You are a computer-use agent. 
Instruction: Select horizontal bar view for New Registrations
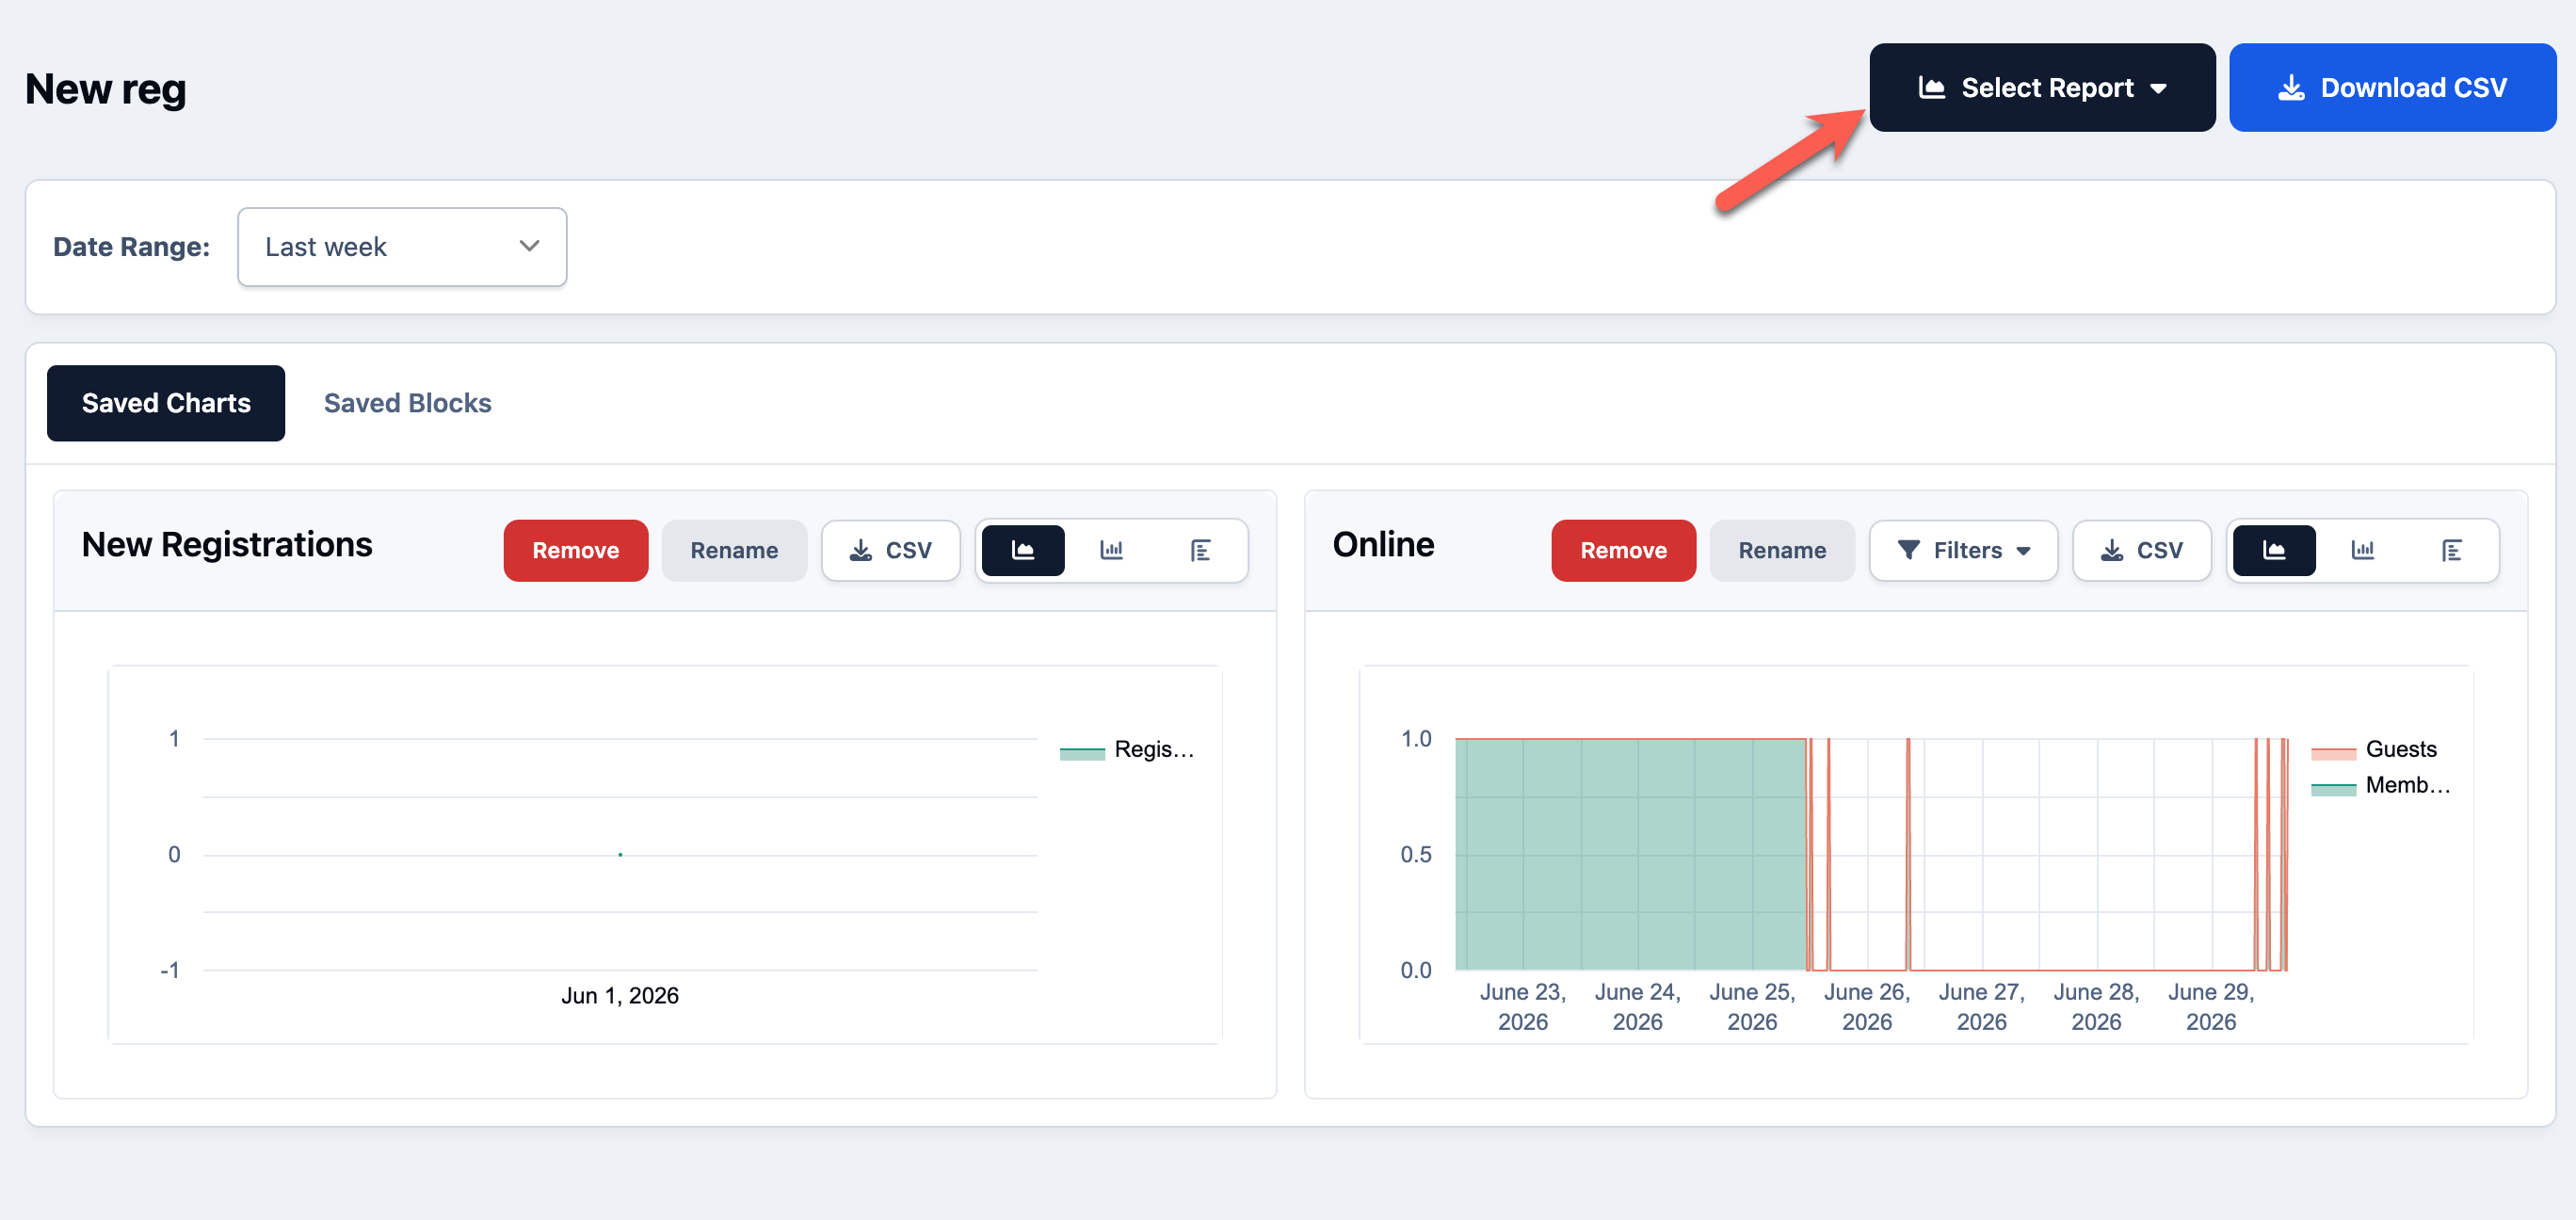click(x=1201, y=550)
